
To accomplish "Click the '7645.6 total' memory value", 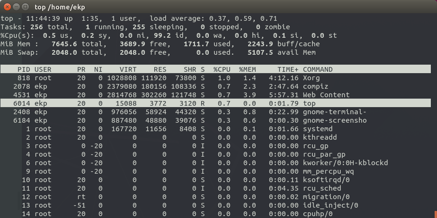I will pyautogui.click(x=78, y=44).
